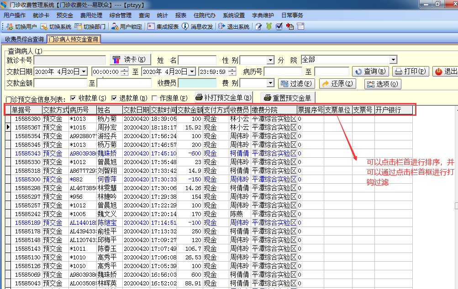This screenshot has width=458, height=289.
Task: Click 补打预交金单(B) reprint button
Action: 223,98
